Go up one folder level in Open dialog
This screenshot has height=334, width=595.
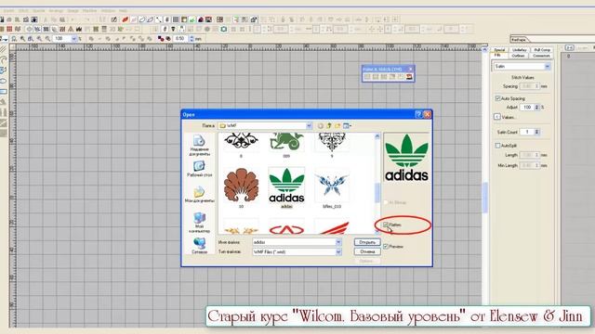(x=329, y=126)
